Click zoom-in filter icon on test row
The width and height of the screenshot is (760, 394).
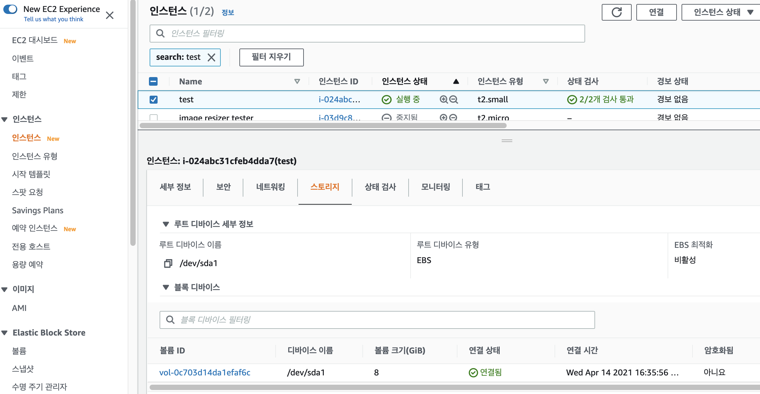tap(443, 99)
